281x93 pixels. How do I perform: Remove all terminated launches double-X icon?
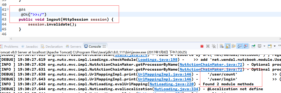click(x=214, y=46)
